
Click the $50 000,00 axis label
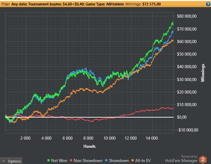(x=187, y=54)
